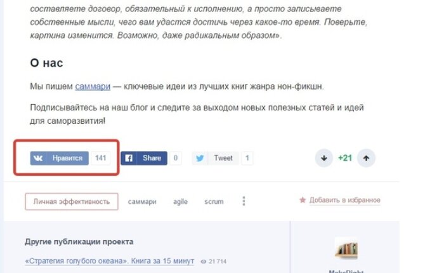The height and width of the screenshot is (273, 425).
Task: Share the post on Facebook
Action: [x=144, y=158]
